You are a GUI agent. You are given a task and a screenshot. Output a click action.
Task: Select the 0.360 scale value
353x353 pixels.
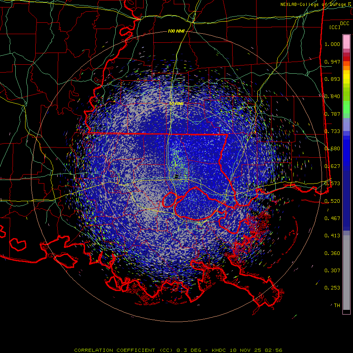332,253
